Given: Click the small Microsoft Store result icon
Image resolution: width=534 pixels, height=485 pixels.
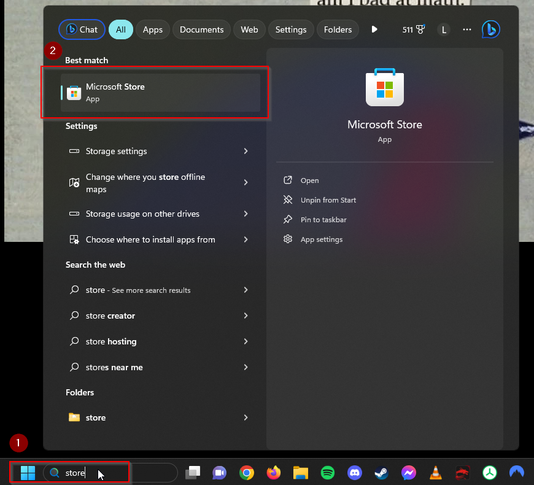Looking at the screenshot, I should [74, 93].
